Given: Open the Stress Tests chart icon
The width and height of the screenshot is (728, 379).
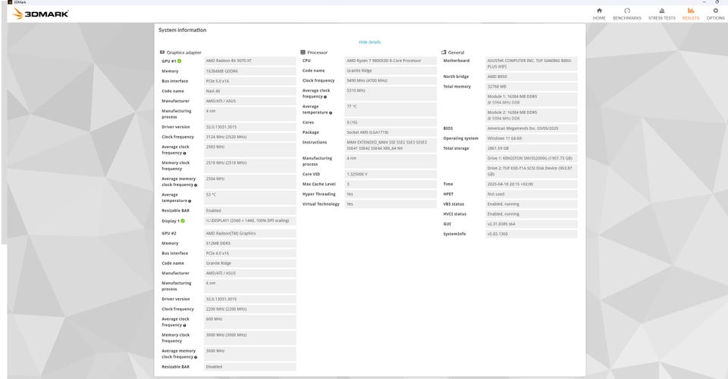Looking at the screenshot, I should coord(661,10).
